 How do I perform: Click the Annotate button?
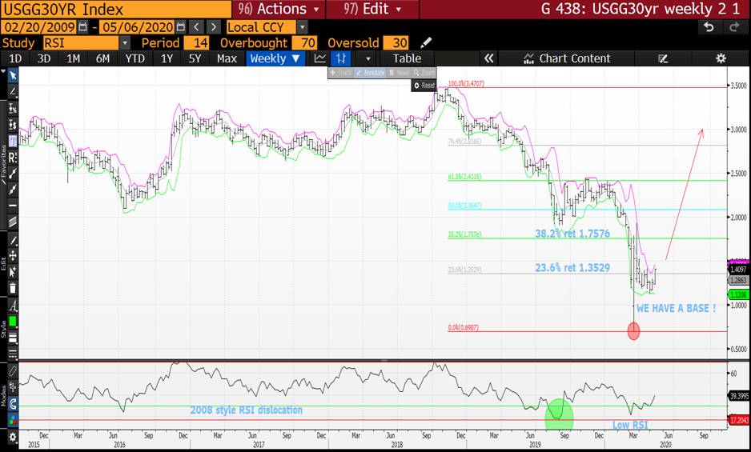pos(370,73)
